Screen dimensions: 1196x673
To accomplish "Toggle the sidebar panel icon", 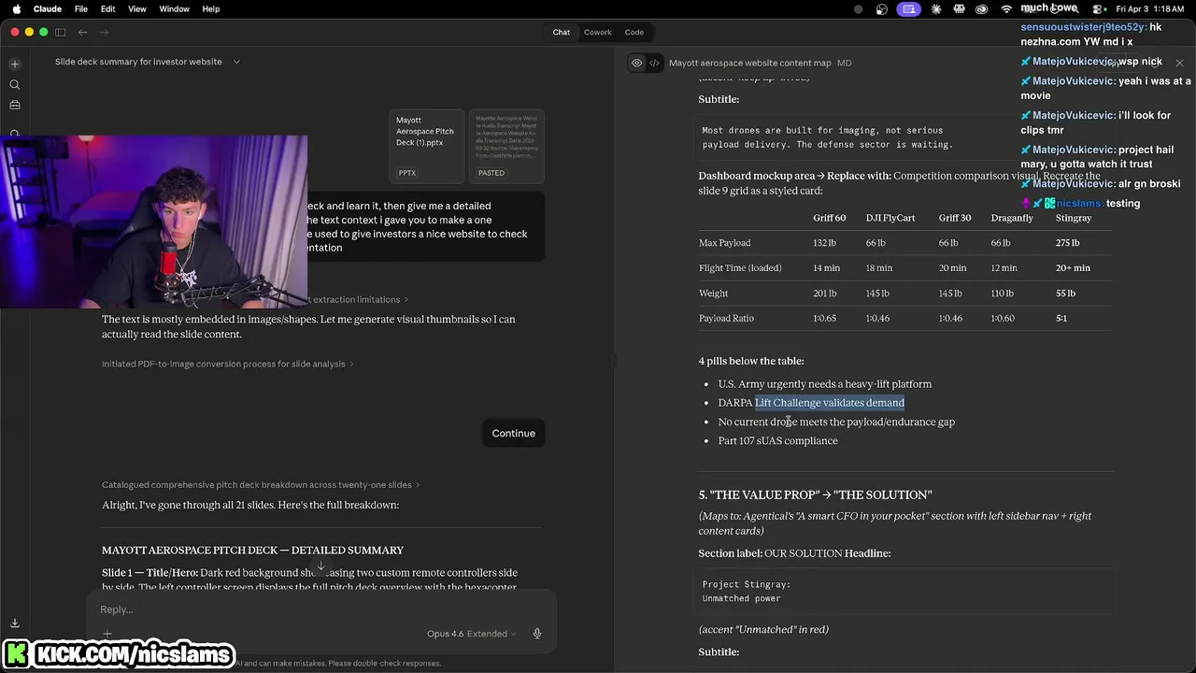I will pos(61,32).
